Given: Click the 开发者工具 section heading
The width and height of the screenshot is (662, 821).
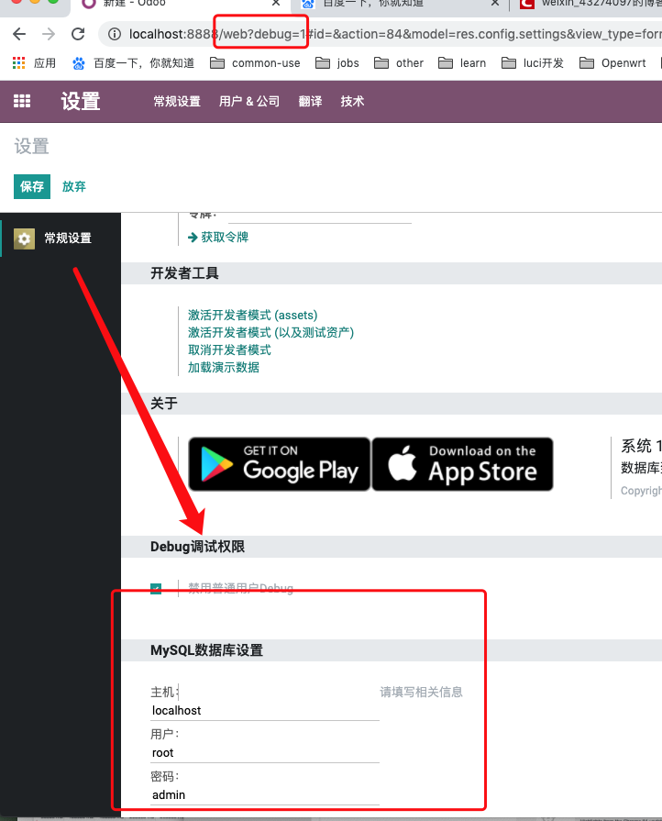Looking at the screenshot, I should point(184,273).
